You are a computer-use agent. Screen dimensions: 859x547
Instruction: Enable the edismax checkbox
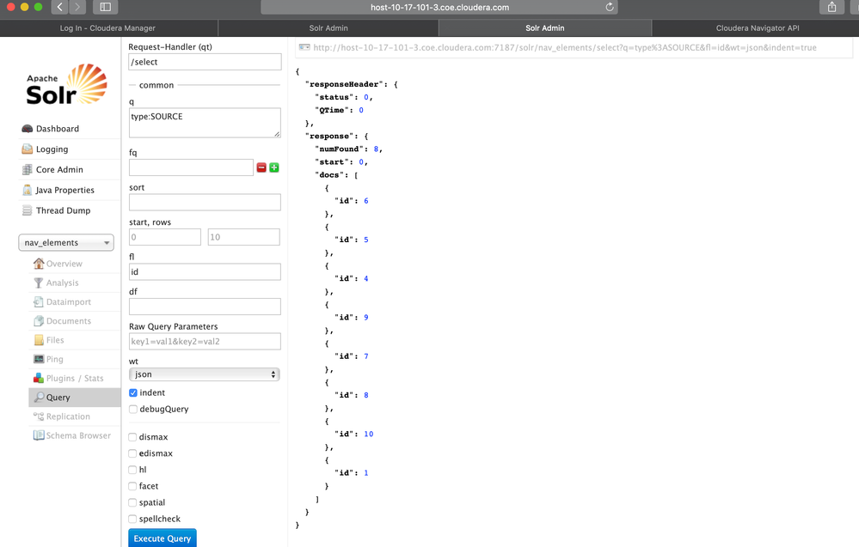click(x=132, y=453)
